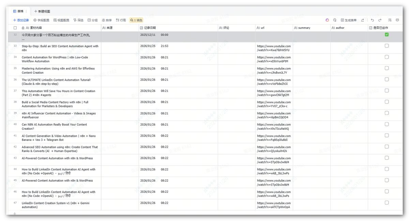Open the 表格 tab options menu dots
This screenshot has width=409, height=221.
point(26,11)
